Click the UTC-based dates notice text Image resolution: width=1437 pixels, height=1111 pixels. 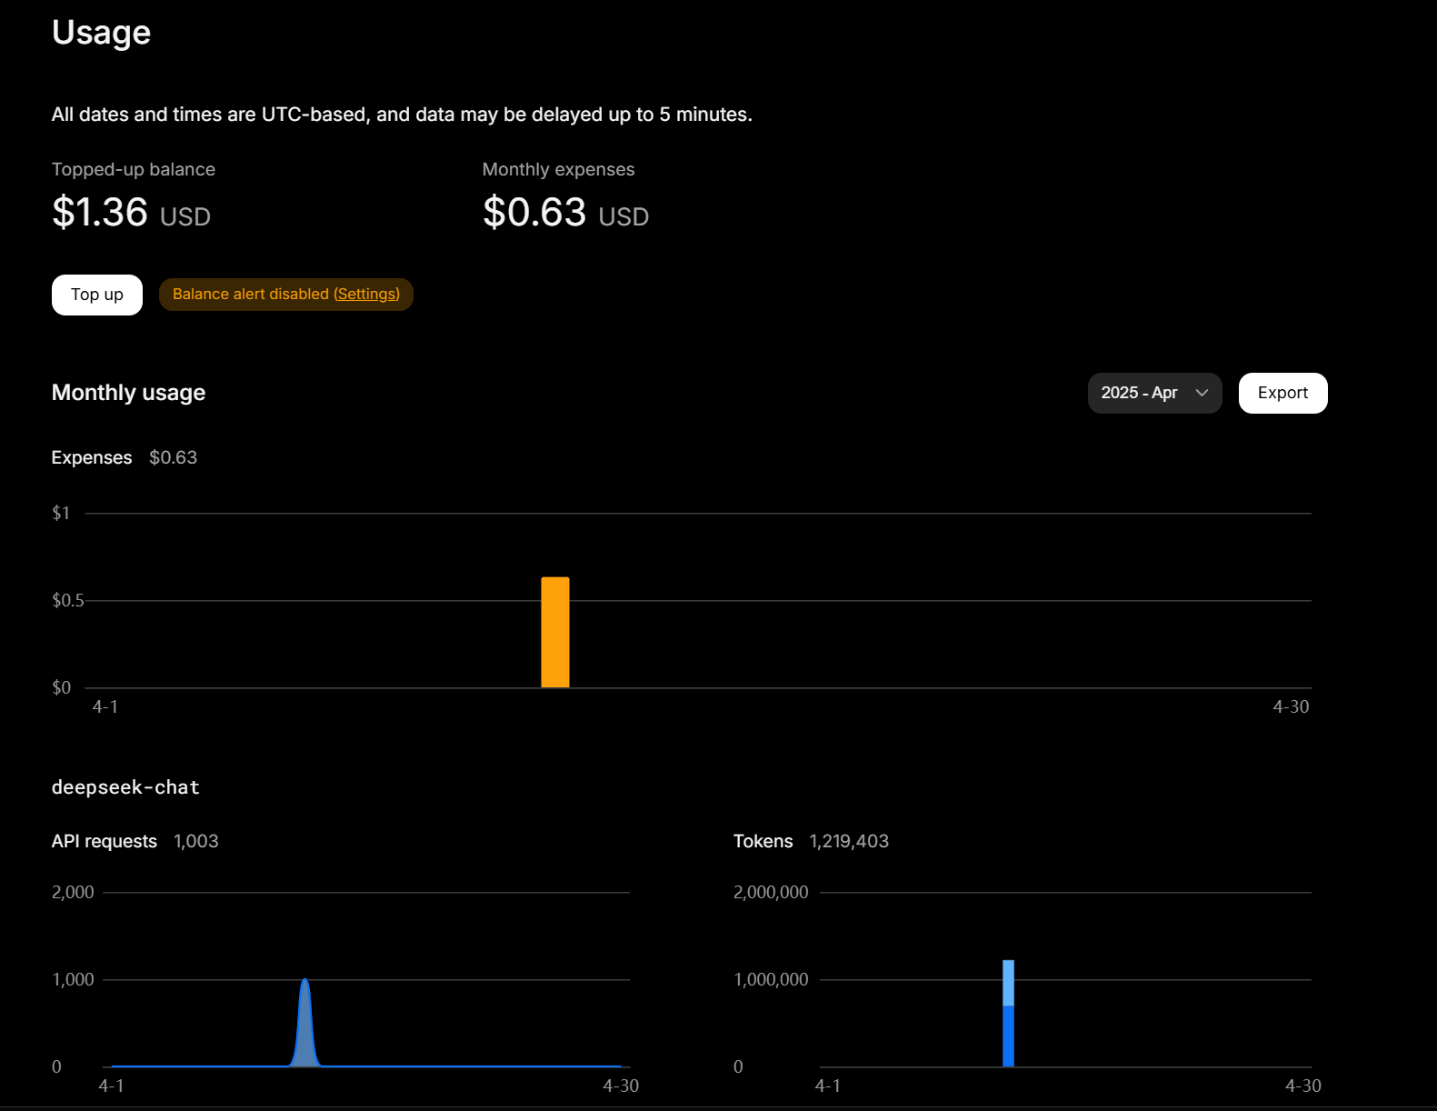coord(401,115)
